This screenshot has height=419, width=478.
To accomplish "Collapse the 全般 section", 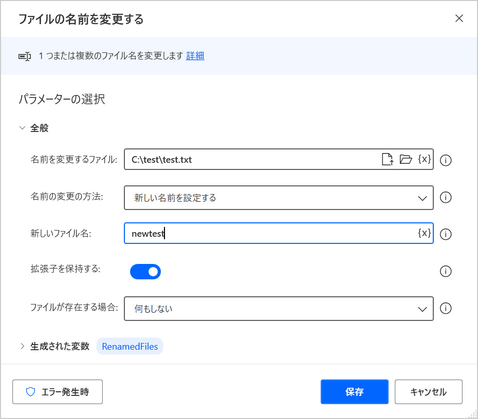I will (22, 128).
